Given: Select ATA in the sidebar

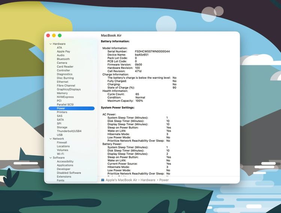Looking at the screenshot, I should 59,48.
